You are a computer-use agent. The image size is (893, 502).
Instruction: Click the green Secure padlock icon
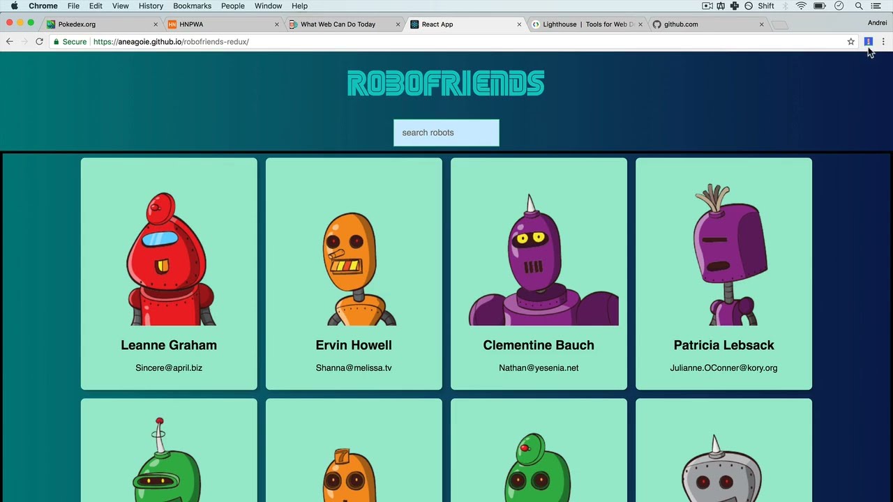pos(57,42)
